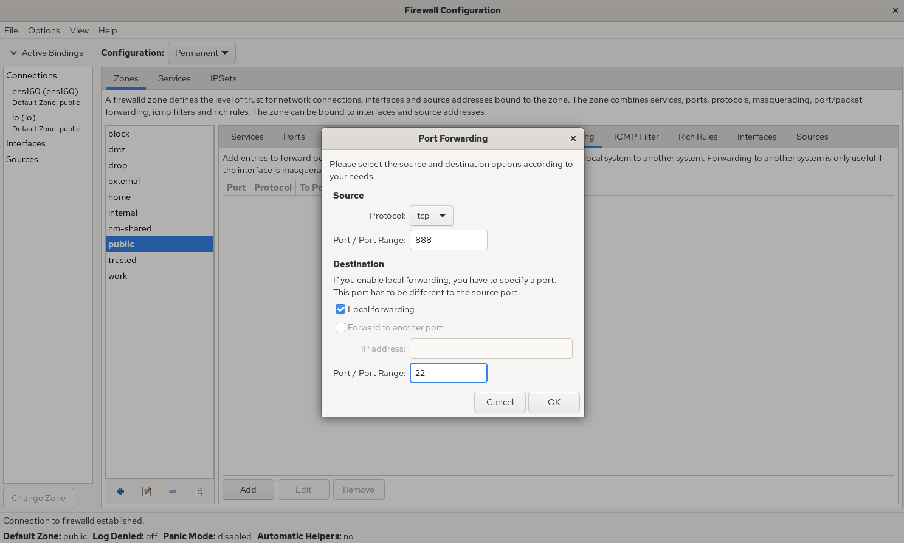
Task: Click the remove zone minus icon
Action: (173, 491)
